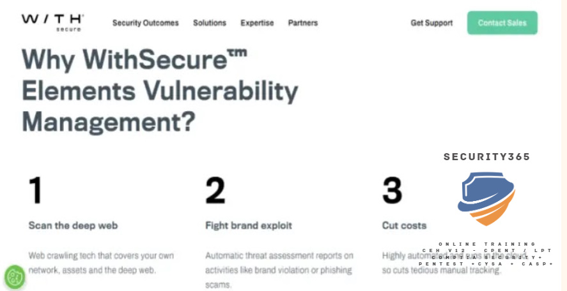Go to the Partners menu item
Viewport: 567px width, 291px height.
303,23
